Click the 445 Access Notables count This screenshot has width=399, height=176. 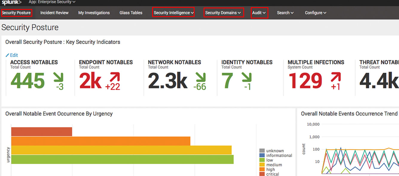click(27, 81)
